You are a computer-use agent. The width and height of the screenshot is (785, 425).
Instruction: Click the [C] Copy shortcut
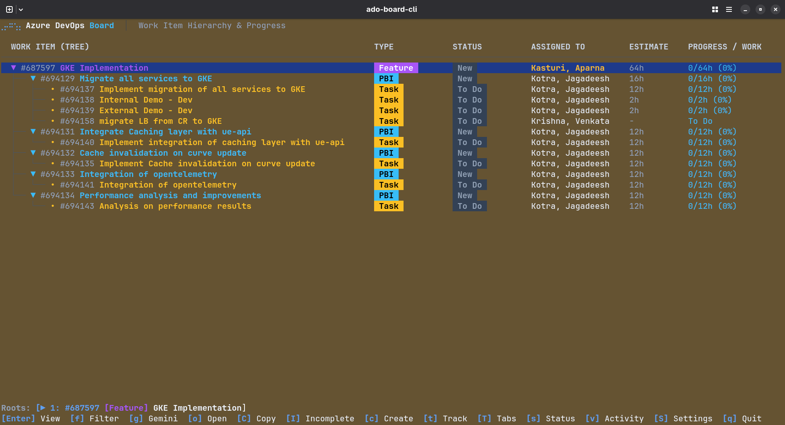pyautogui.click(x=256, y=418)
